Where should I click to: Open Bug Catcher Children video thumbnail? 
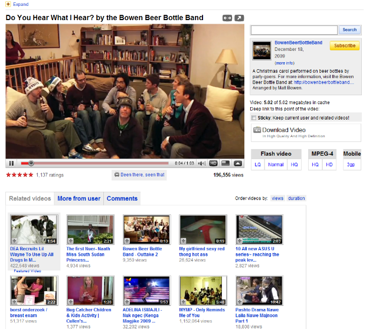(90, 291)
